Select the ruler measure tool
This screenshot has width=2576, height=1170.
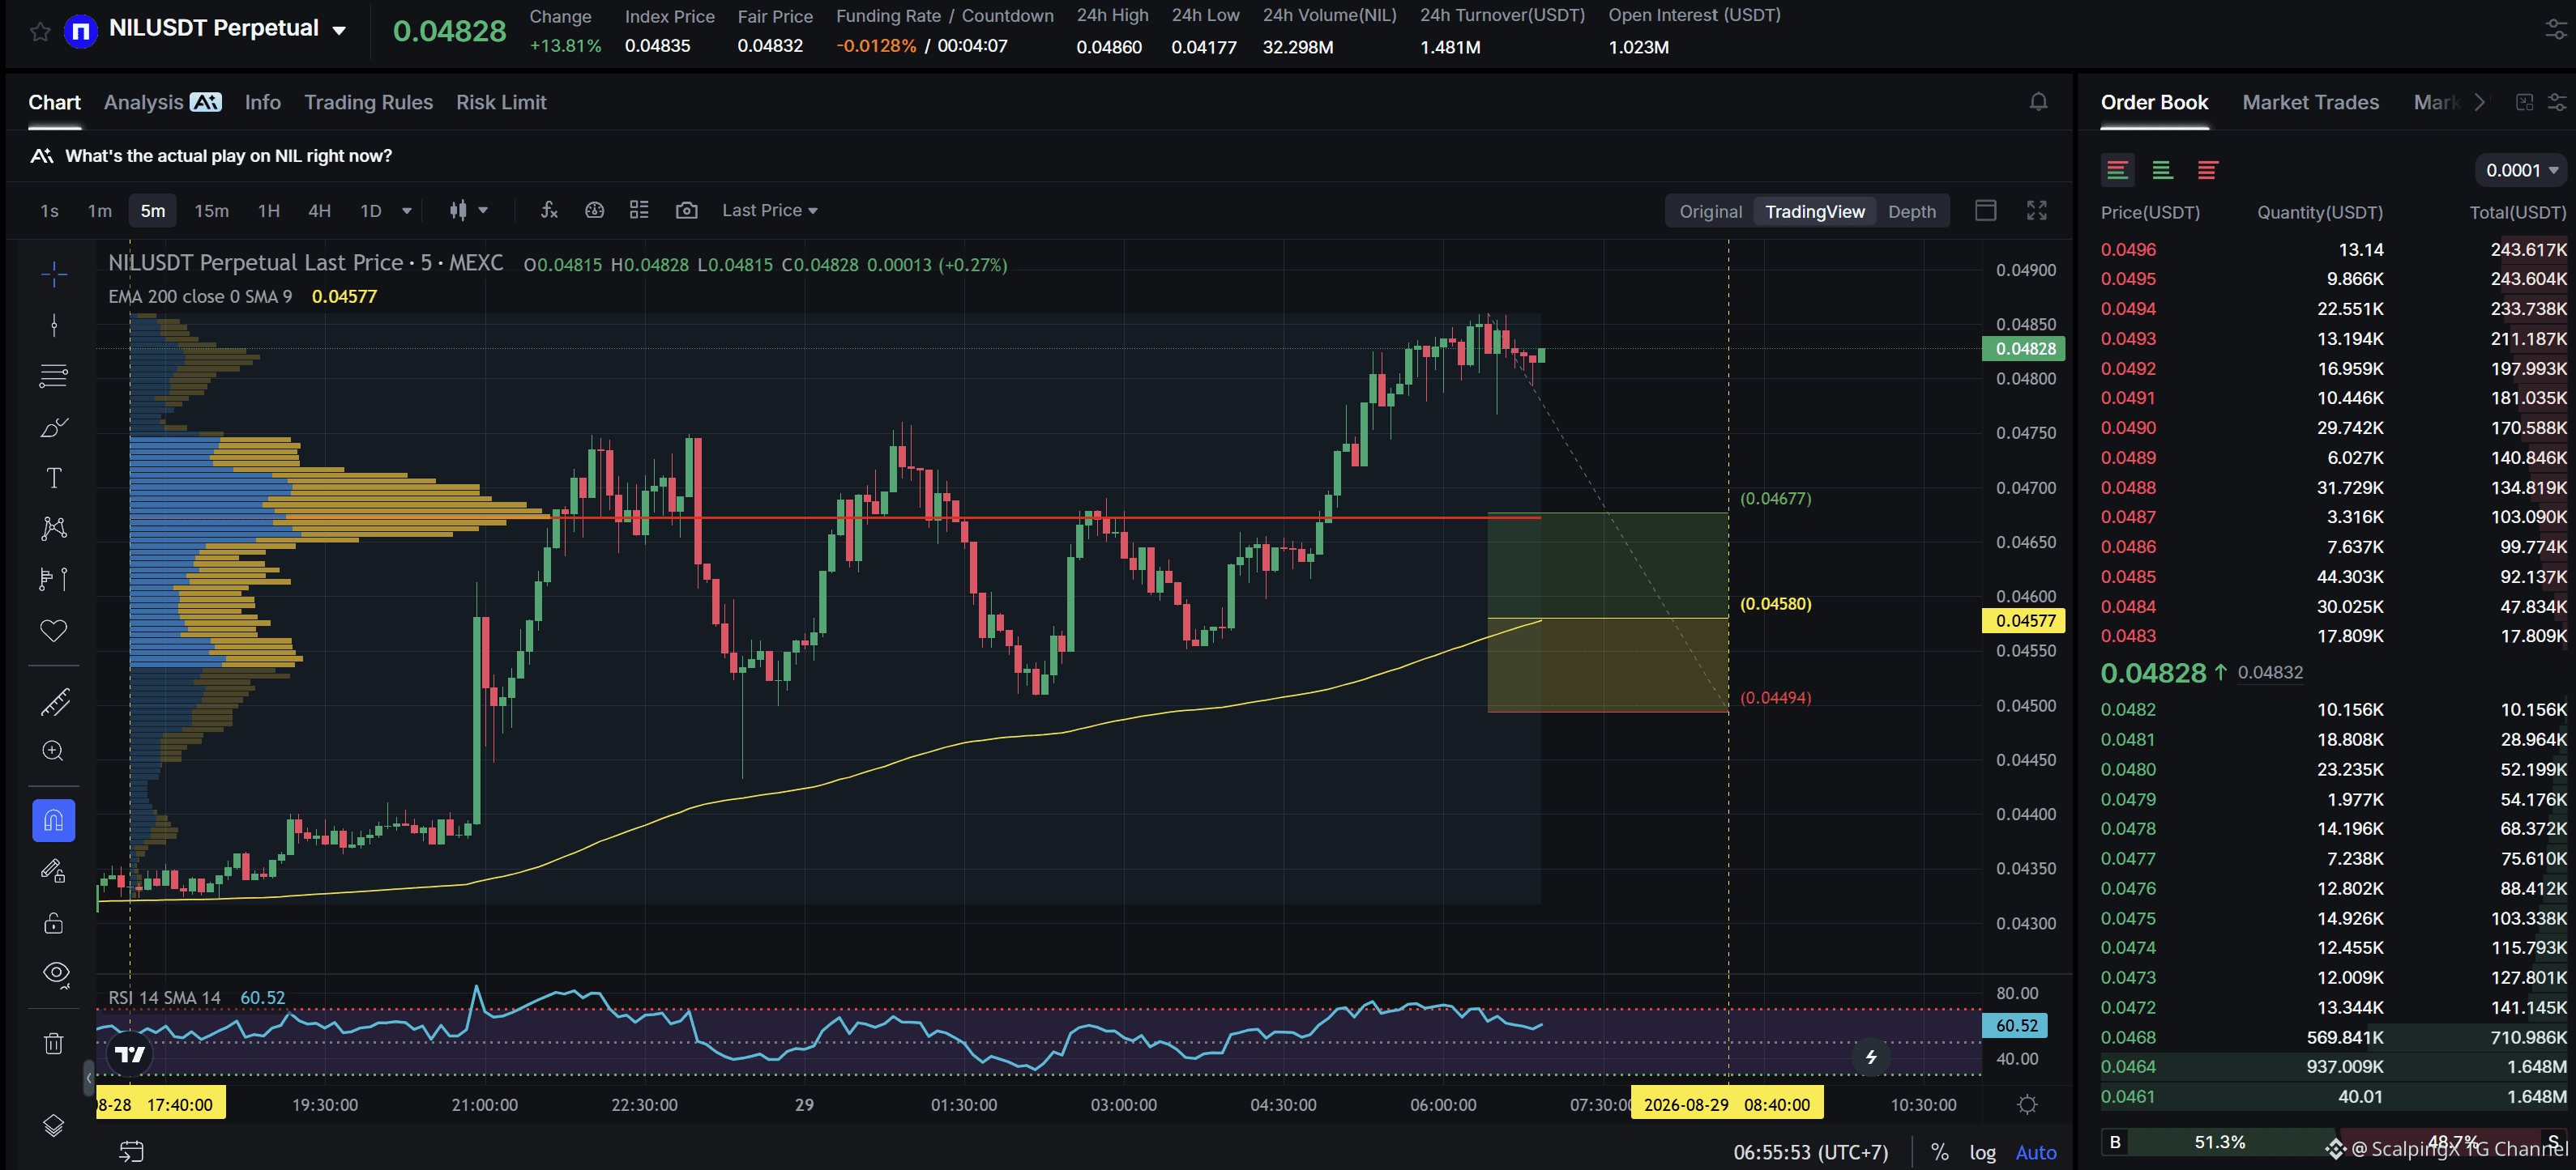pyautogui.click(x=54, y=701)
